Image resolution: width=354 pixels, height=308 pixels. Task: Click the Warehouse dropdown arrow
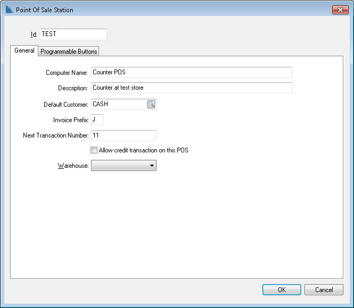[x=152, y=166]
